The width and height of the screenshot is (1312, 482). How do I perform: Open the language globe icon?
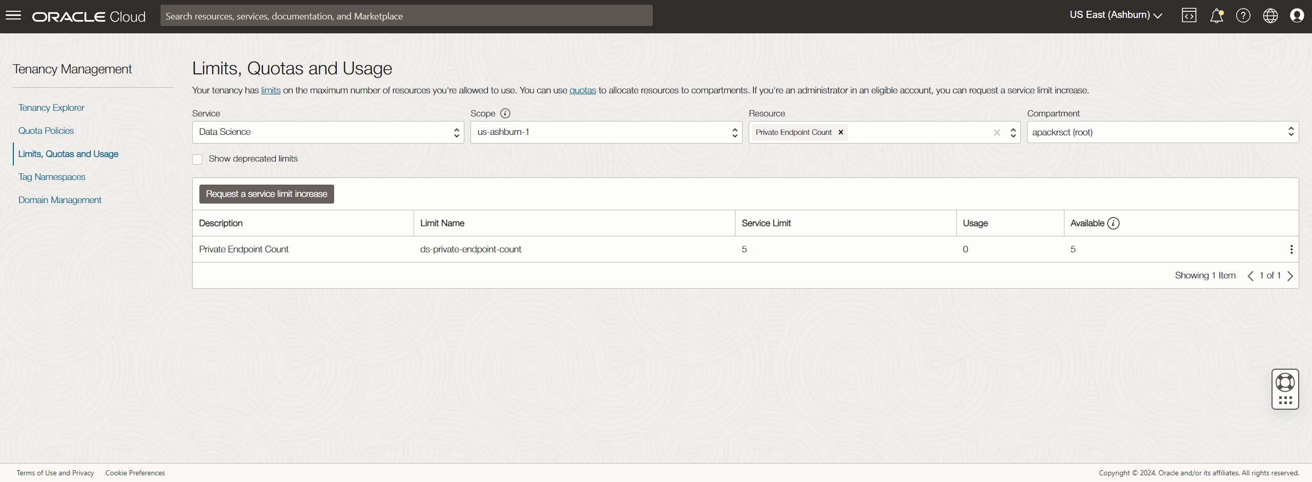(x=1270, y=15)
